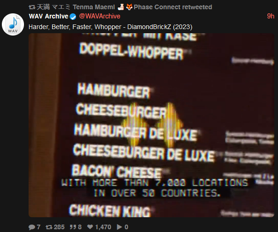
Task: Like the tweet with the heart icon
Action: click(90, 227)
